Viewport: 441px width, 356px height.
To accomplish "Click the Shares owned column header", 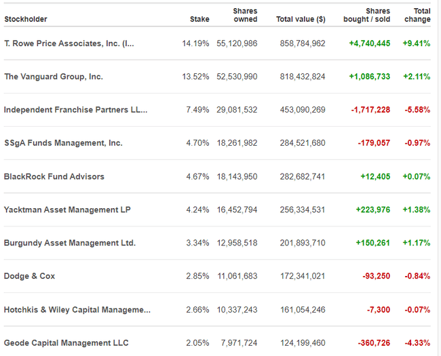I will point(245,15).
